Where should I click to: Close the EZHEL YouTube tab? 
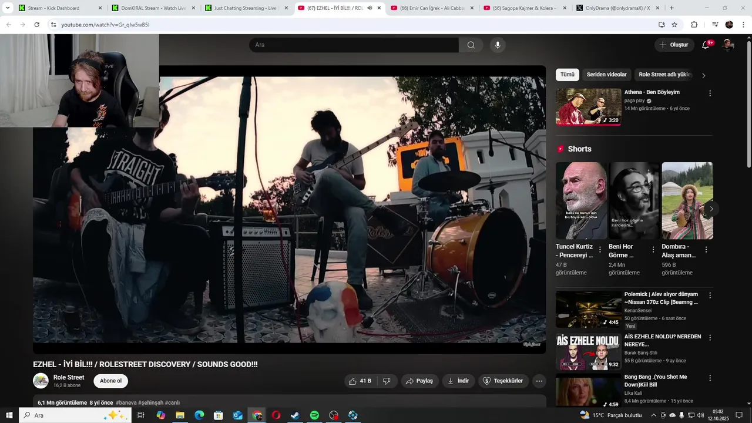click(379, 8)
